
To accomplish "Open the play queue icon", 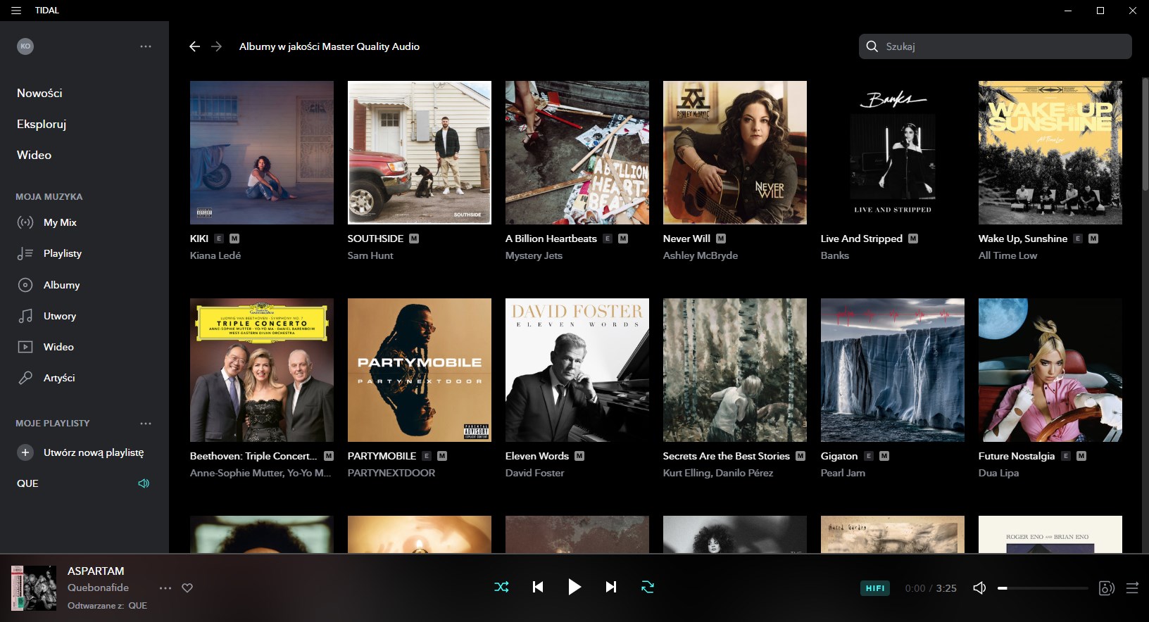I will (1132, 588).
